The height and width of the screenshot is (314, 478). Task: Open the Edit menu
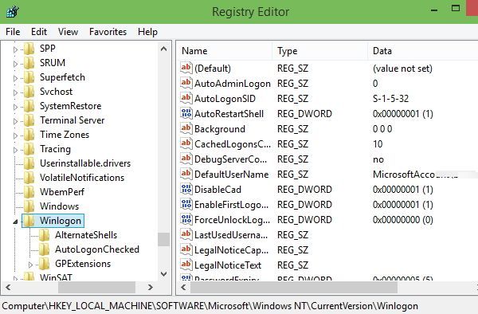tap(39, 32)
